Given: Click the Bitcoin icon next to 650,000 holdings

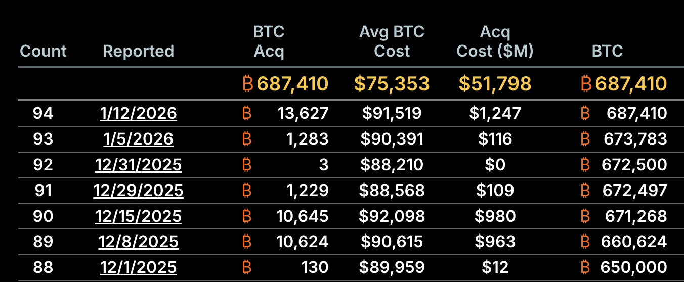Looking at the screenshot, I should [585, 267].
